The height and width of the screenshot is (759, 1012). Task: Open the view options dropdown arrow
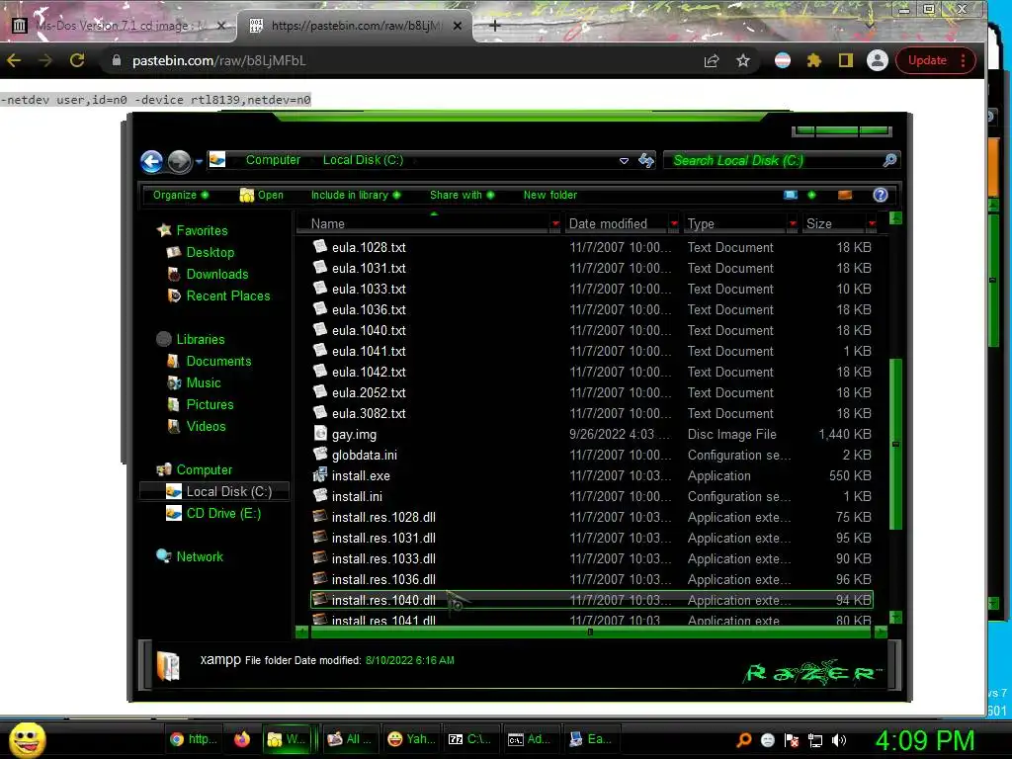click(811, 195)
